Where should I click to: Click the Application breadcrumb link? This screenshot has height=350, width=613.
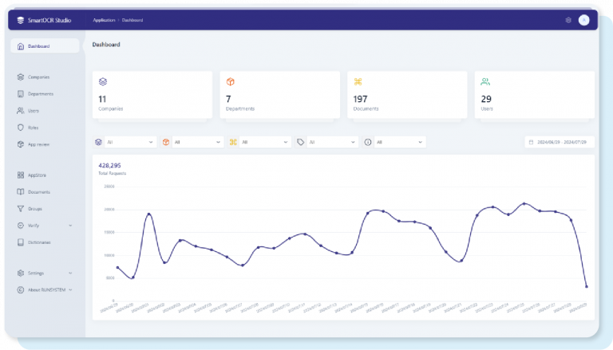(104, 20)
